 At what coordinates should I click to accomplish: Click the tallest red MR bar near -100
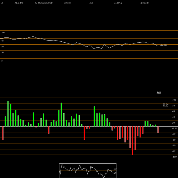coord(132,141)
